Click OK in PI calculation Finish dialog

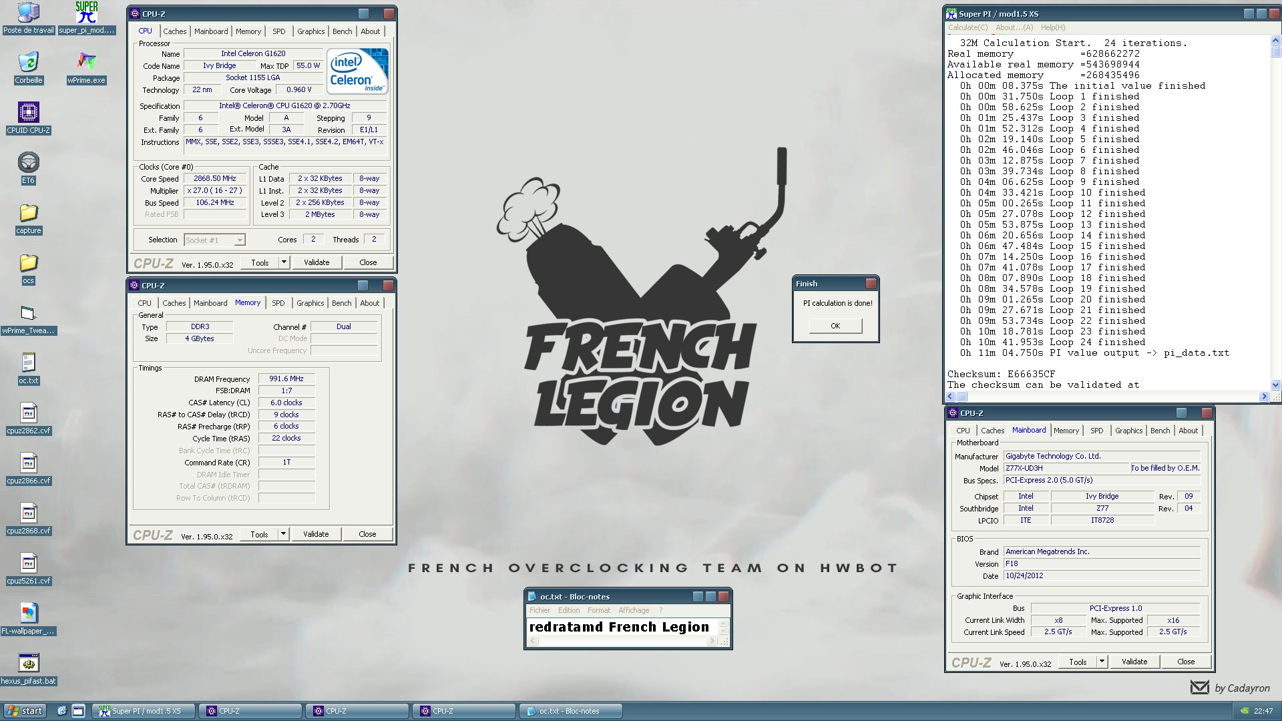tap(835, 326)
